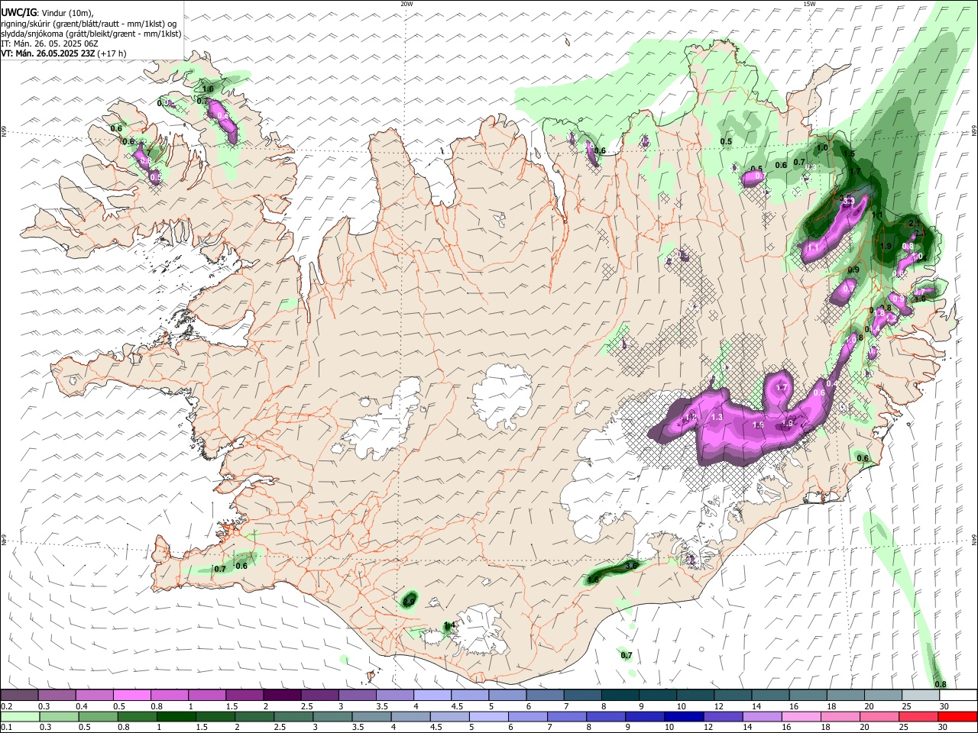978x733 pixels.
Task: Select the 0.5 swatch in lower legend row
Action: pyautogui.click(x=98, y=717)
